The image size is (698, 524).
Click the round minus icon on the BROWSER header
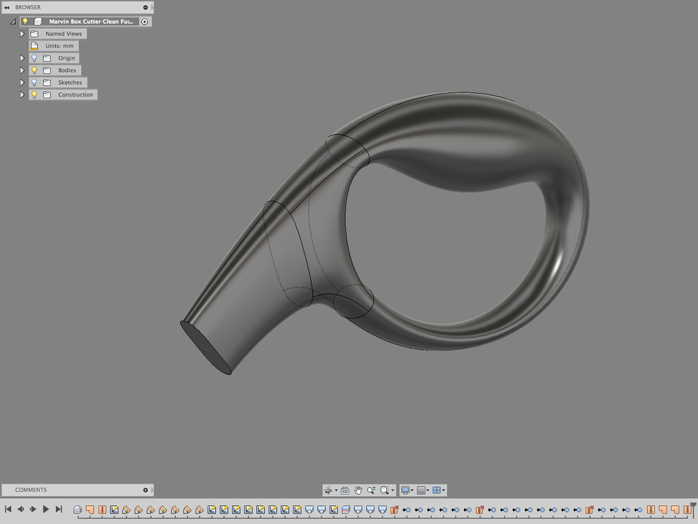coord(145,7)
